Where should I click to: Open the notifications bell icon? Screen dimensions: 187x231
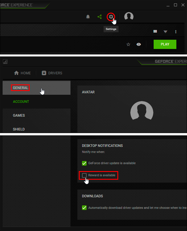[88, 17]
